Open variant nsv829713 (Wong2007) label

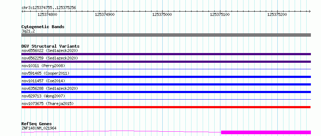tap(43, 96)
